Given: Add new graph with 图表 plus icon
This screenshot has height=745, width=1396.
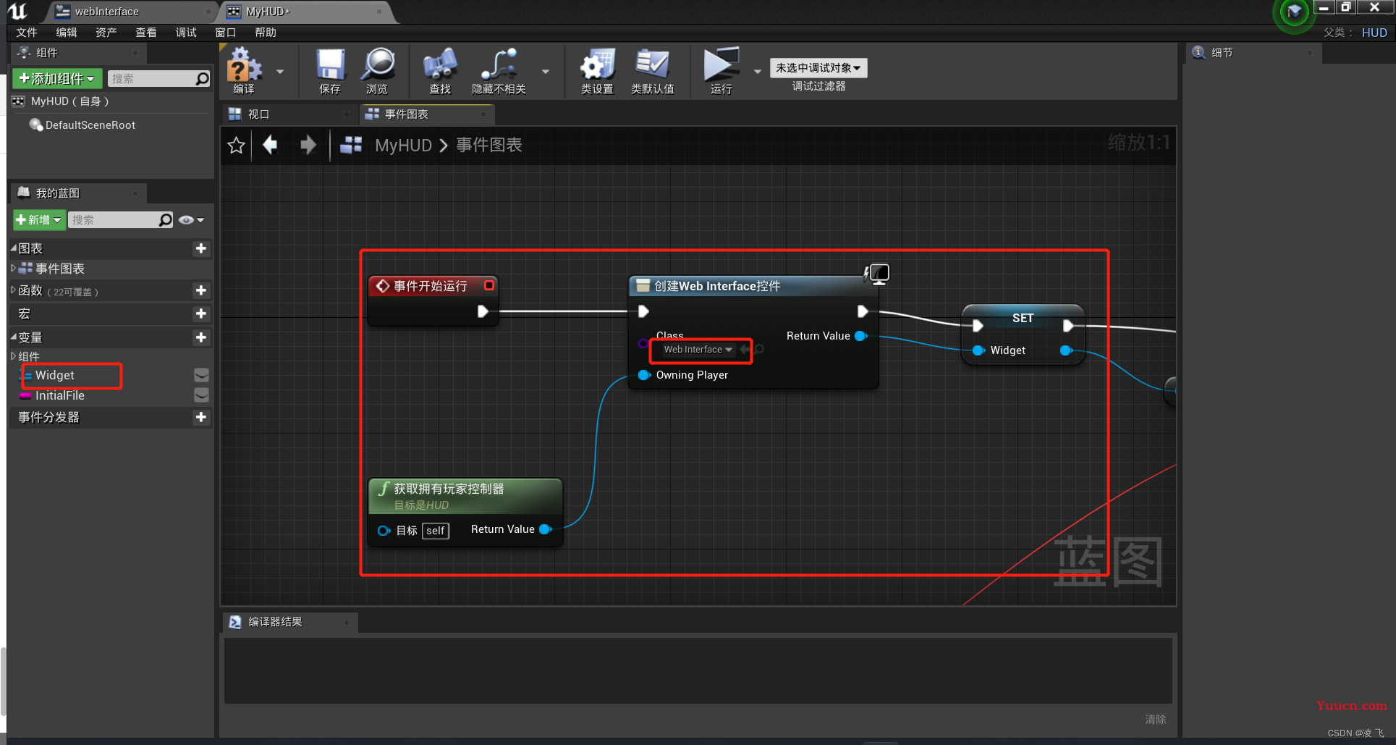Looking at the screenshot, I should coord(201,248).
